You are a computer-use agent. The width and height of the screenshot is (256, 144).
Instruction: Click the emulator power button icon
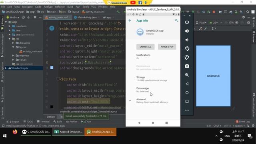point(187,22)
